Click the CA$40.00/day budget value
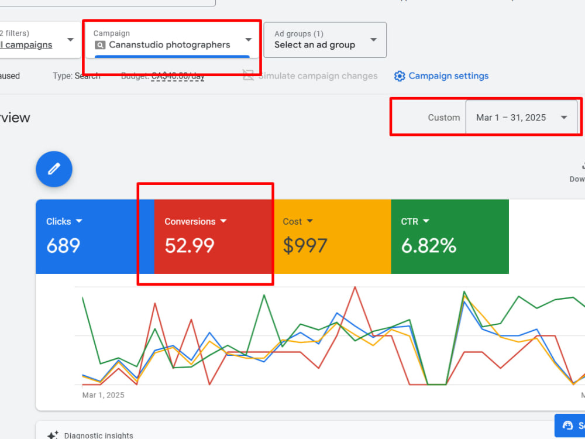Viewport: 585px width, 439px height. click(x=178, y=76)
